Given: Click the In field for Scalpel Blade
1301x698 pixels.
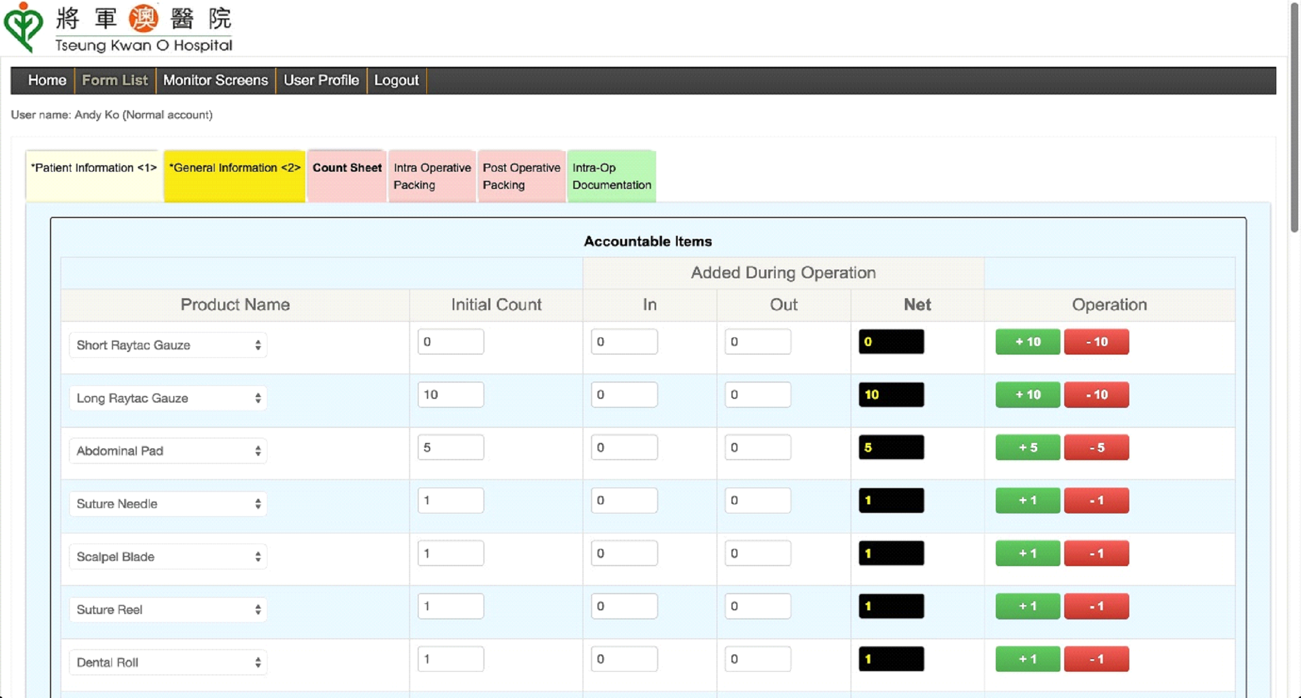Looking at the screenshot, I should tap(624, 553).
